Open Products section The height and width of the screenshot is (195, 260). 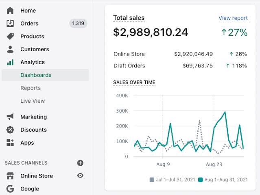pos(32,37)
